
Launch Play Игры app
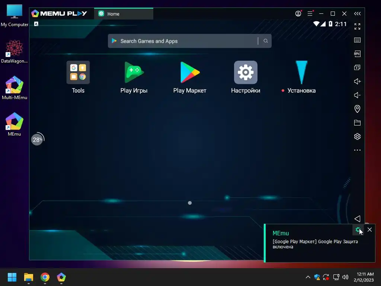(134, 73)
